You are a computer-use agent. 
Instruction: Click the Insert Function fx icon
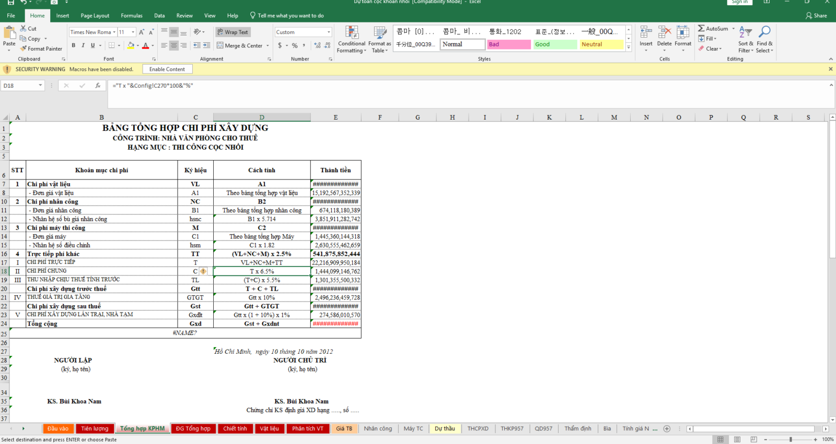[98, 86]
